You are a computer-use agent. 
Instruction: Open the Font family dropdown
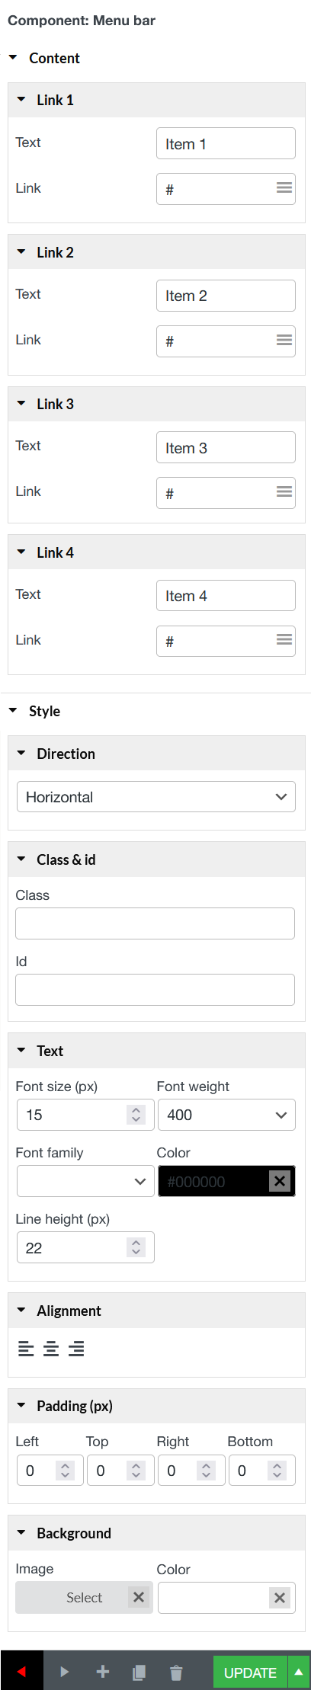click(85, 1181)
